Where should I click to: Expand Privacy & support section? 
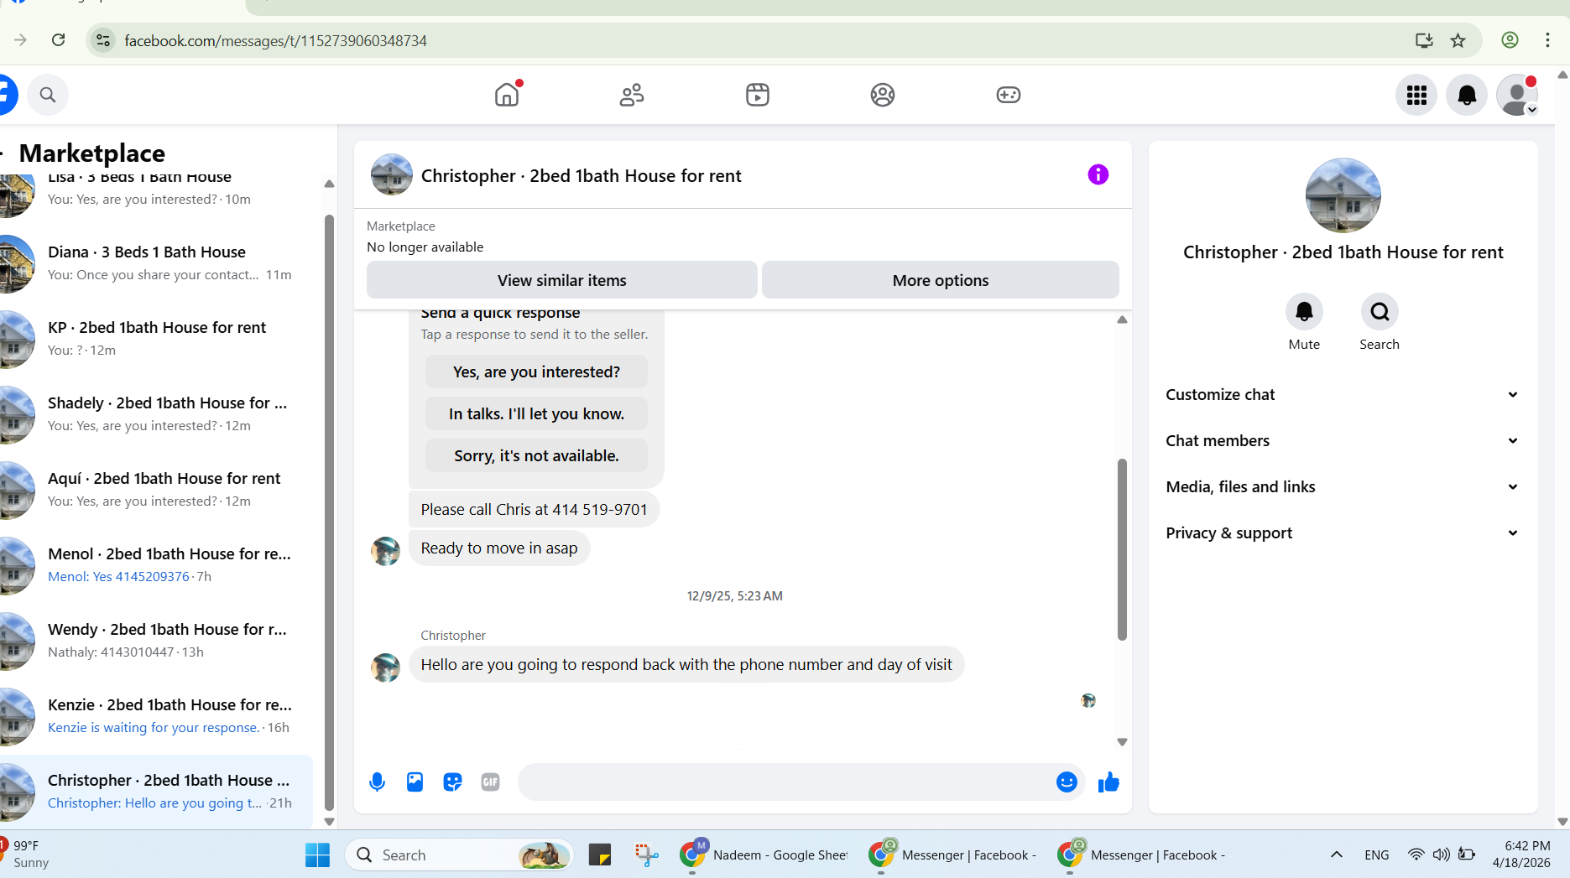(1343, 533)
